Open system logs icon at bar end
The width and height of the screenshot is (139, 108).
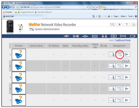(x=133, y=36)
